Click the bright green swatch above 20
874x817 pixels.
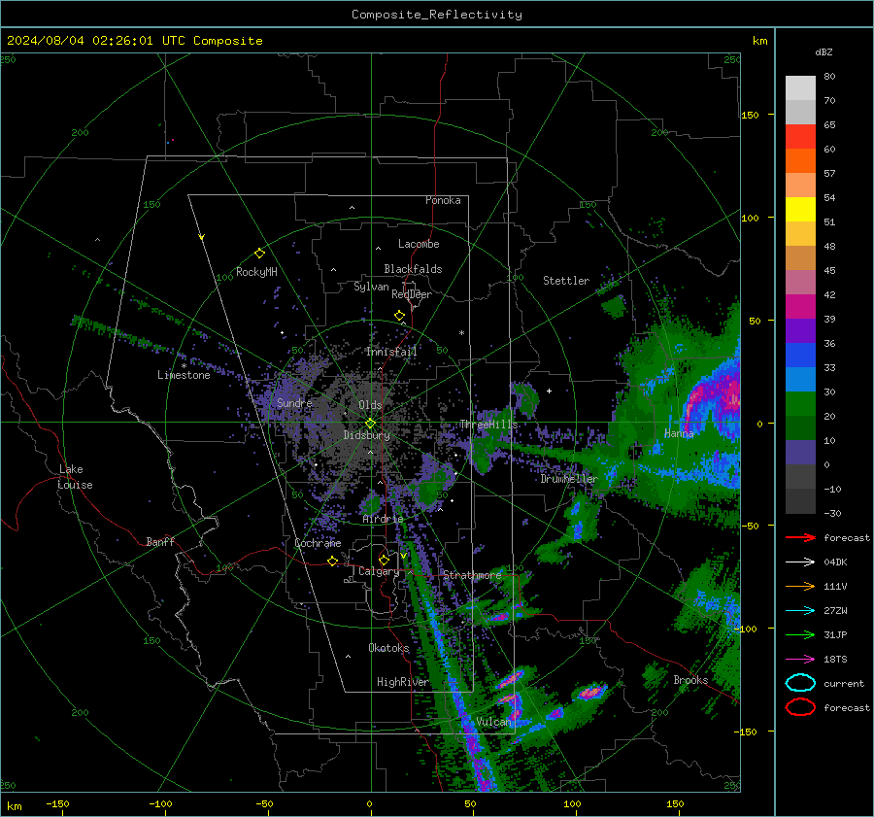tap(800, 403)
